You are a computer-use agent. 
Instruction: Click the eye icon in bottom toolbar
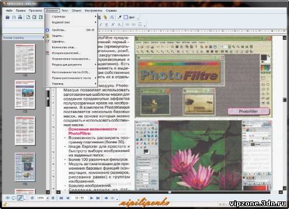click(x=8, y=198)
